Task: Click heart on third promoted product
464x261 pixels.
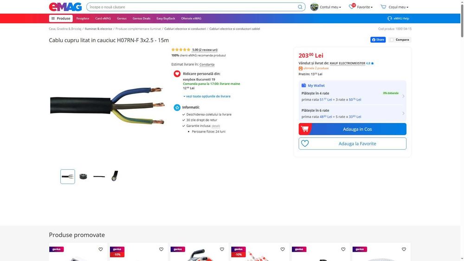Action: pyautogui.click(x=222, y=249)
